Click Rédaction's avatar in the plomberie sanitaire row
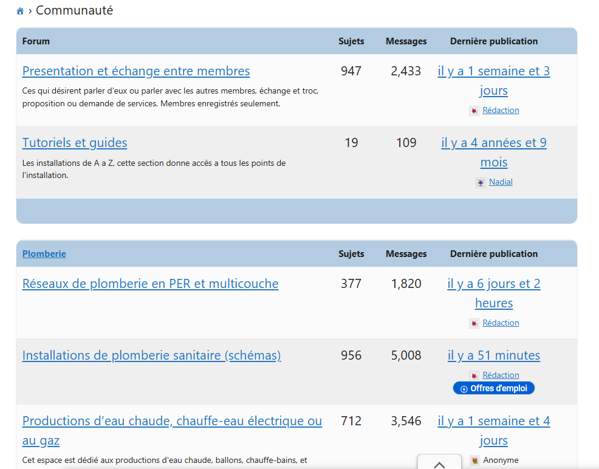Viewport: 599px width, 469px height. click(x=474, y=375)
